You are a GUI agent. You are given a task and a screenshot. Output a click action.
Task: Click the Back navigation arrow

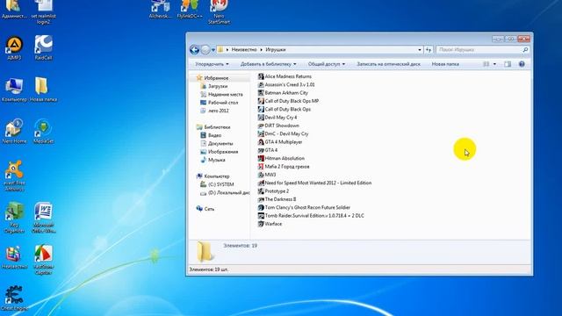click(194, 50)
